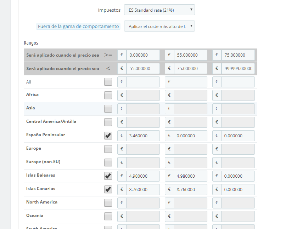Tick the Europe zone checkbox
The image size is (291, 229).
click(108, 149)
